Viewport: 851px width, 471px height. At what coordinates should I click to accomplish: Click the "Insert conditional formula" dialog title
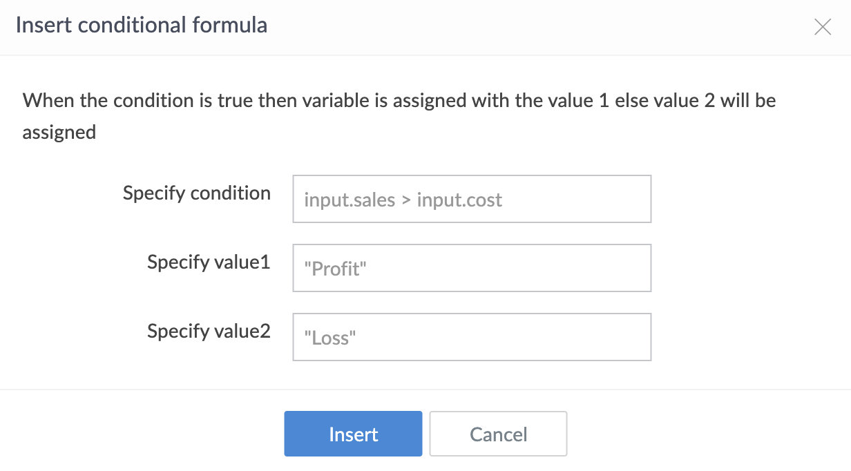[141, 26]
